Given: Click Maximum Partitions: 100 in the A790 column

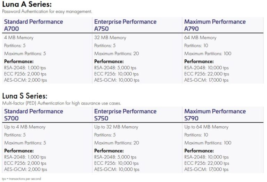Looking at the screenshot, I should coord(208,53).
